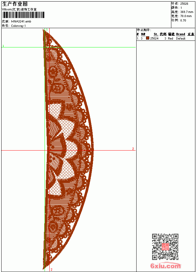Click the MNA3241.emb file name
The height and width of the screenshot is (272, 196).
click(x=21, y=22)
